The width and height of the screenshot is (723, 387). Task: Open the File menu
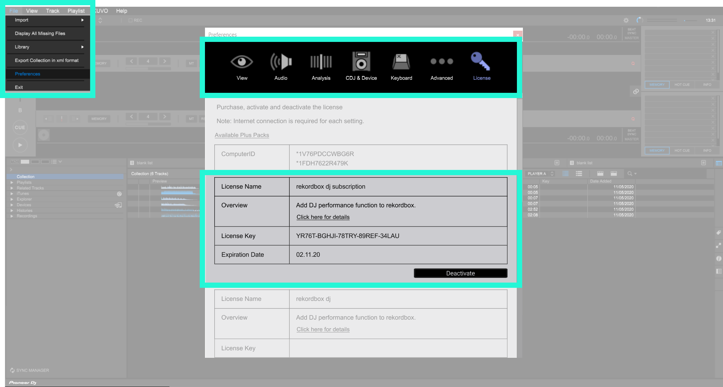click(x=13, y=11)
